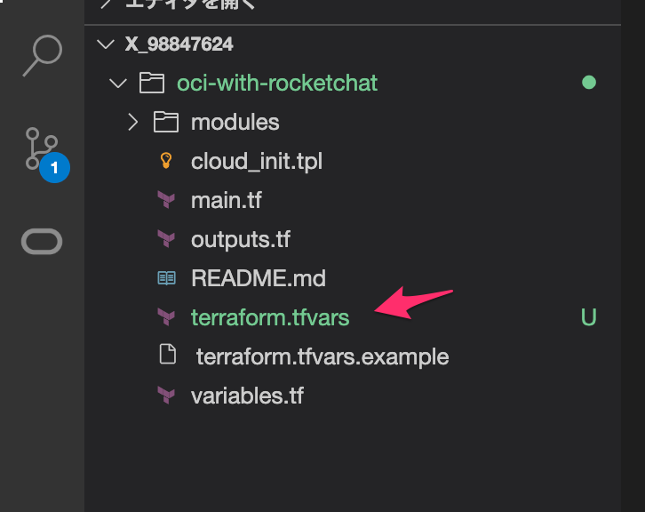Click the Terraform icon beside variables.tf
Viewport: 645px width, 512px height.
[167, 396]
